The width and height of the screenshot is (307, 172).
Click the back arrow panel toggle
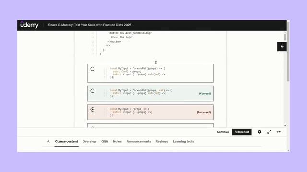pyautogui.click(x=282, y=46)
